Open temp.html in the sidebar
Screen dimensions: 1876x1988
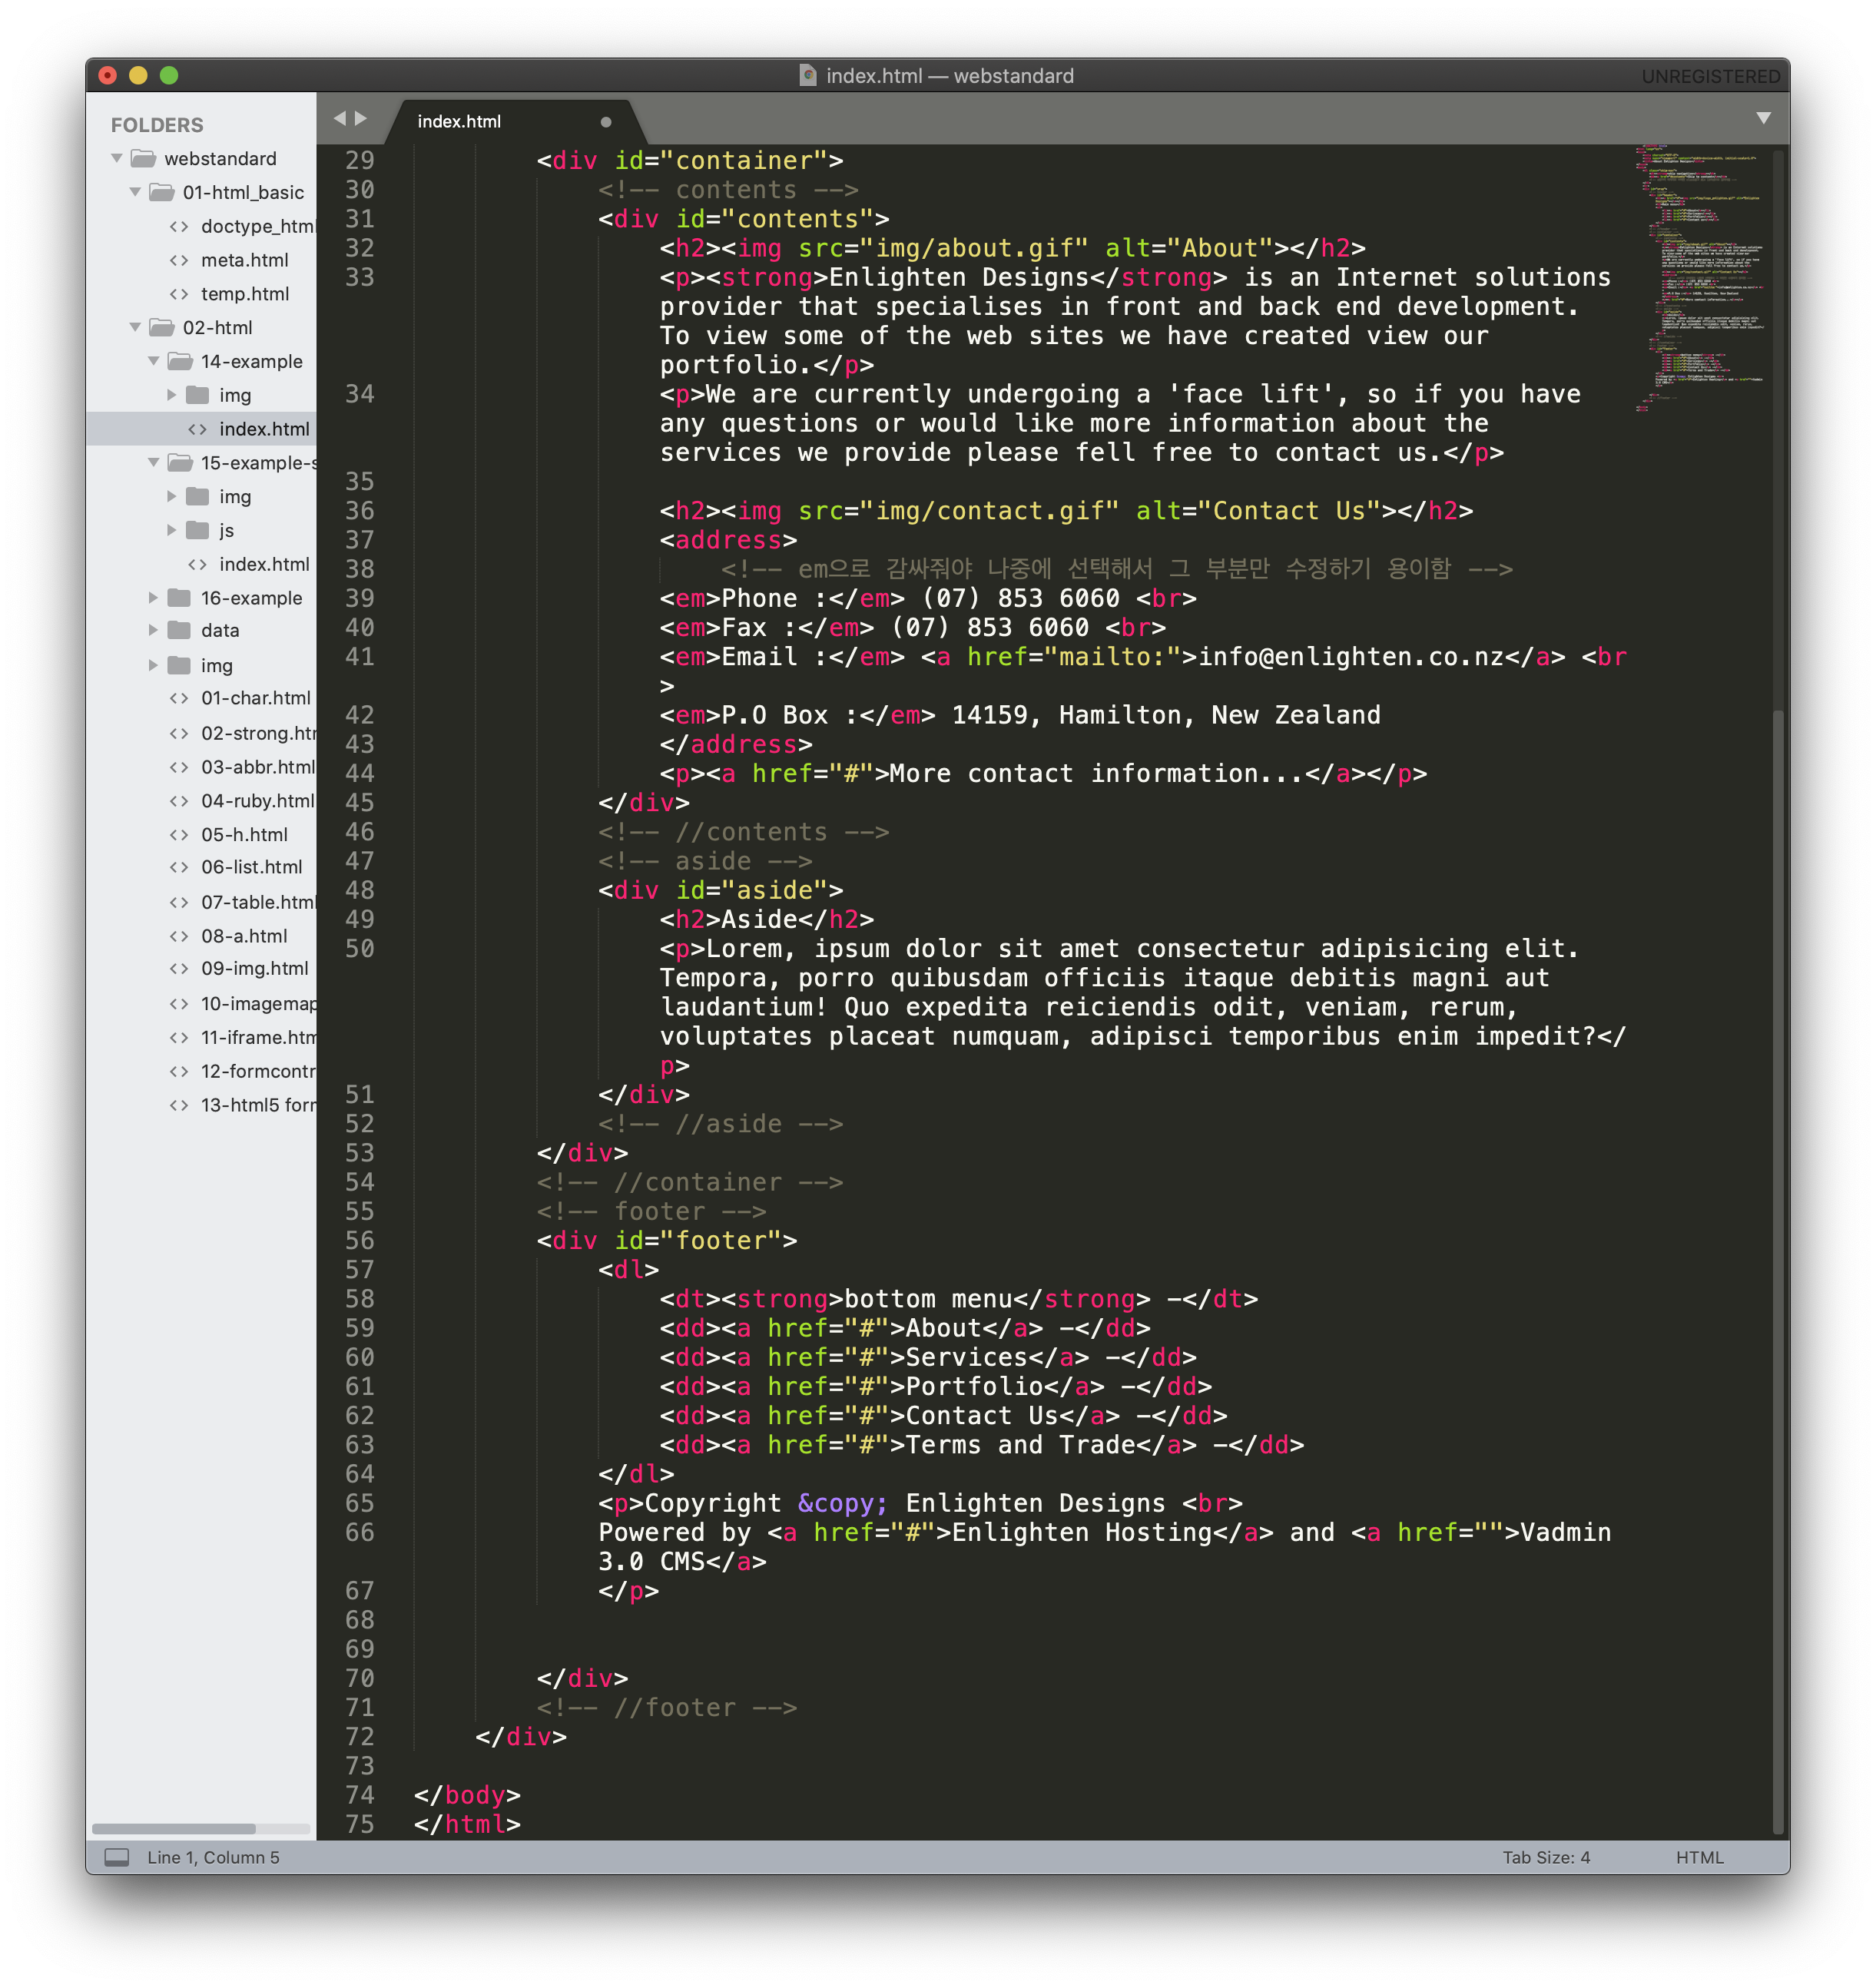pos(244,294)
